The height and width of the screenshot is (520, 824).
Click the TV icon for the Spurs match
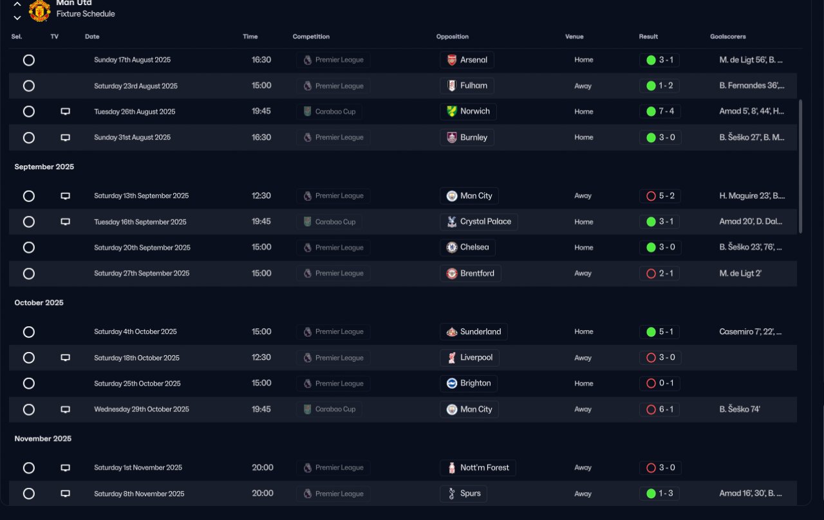[x=65, y=494]
